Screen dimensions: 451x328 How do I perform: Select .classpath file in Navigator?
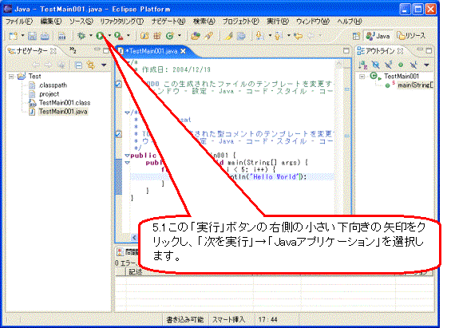[53, 85]
